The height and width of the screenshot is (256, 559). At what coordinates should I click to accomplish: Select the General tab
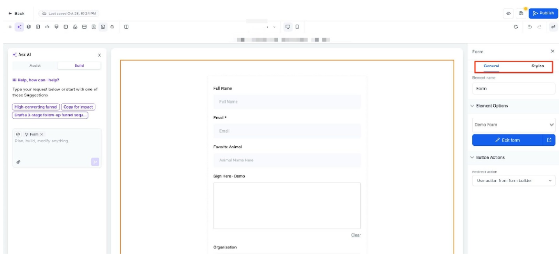(491, 66)
